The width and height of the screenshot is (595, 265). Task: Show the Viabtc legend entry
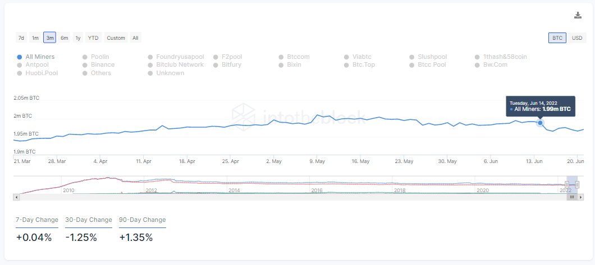tap(347, 57)
